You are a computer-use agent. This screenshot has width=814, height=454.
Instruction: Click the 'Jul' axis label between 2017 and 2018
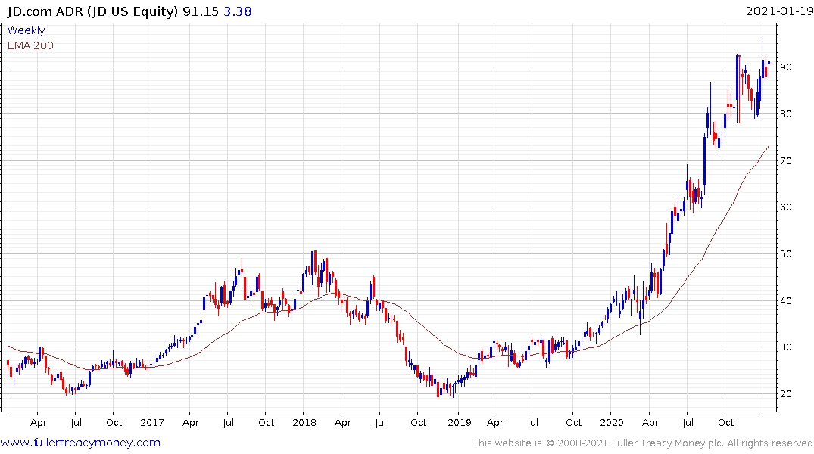(228, 423)
